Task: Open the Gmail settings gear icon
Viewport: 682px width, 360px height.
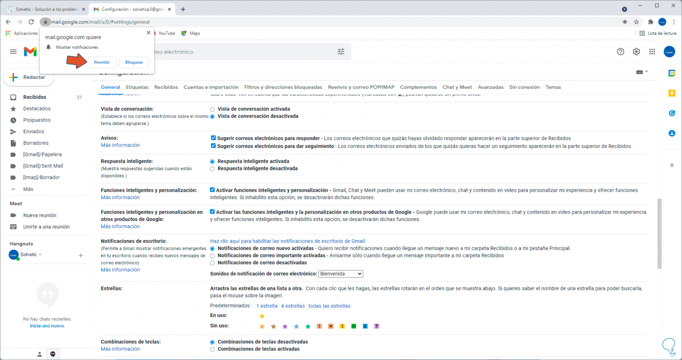Action: (637, 52)
